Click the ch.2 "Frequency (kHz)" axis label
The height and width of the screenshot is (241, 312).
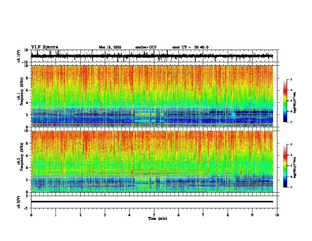22,156
